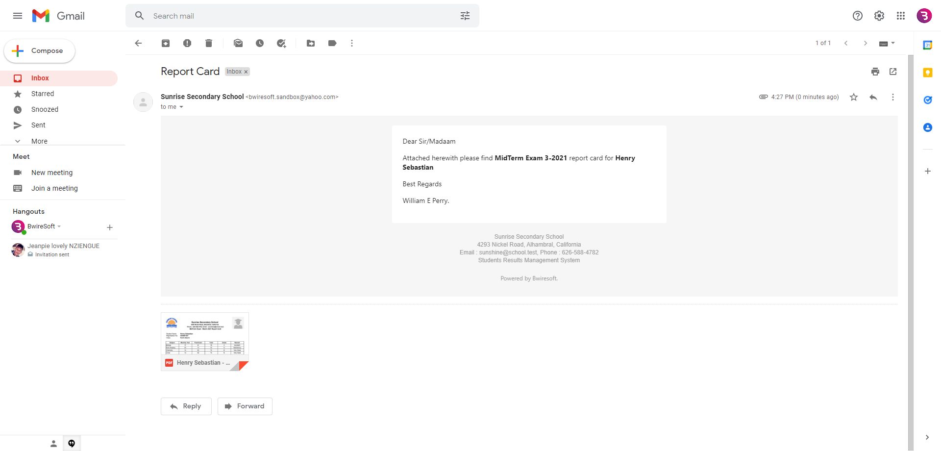Screen dimensions: 941x451
Task: Remove the Inbox label from the email
Action: click(246, 72)
